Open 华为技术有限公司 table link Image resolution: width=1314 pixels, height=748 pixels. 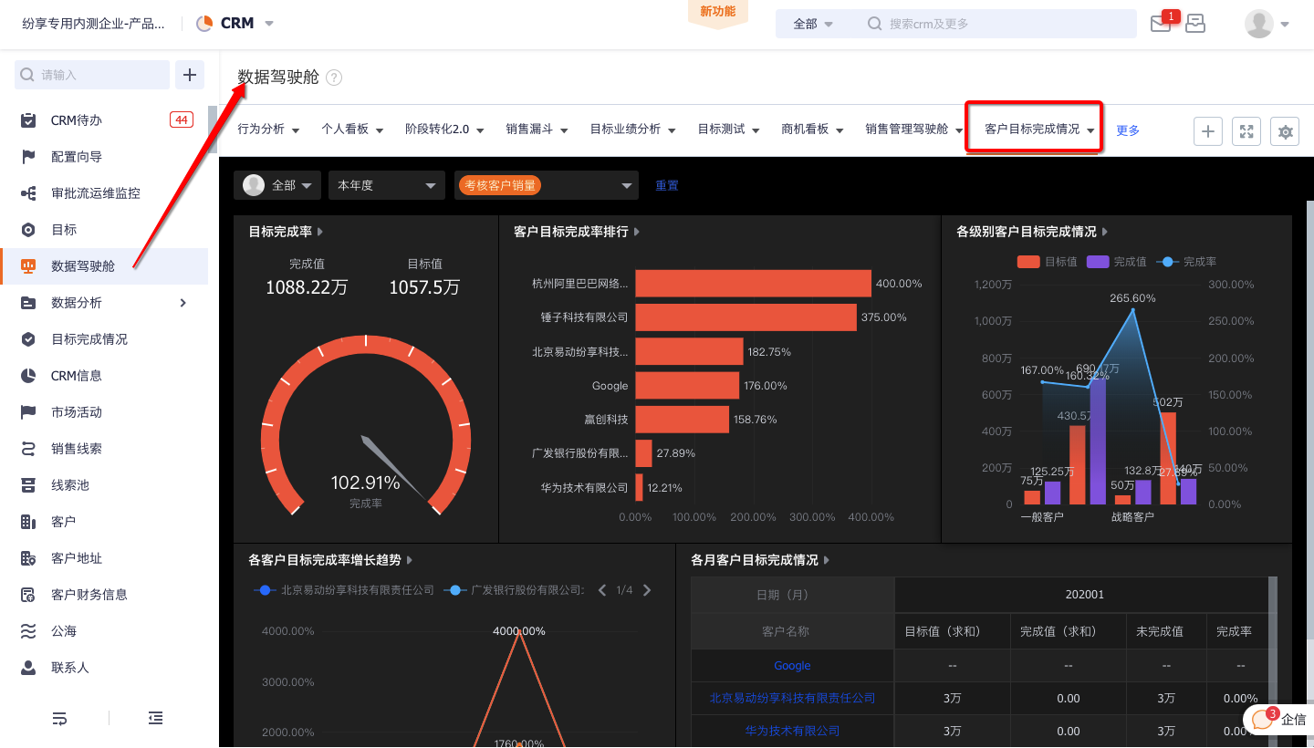[792, 731]
